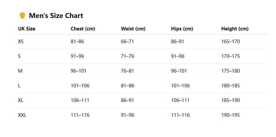Viewport: 276px width, 137px height.
Task: Click the S size row label
Action: pyautogui.click(x=19, y=56)
